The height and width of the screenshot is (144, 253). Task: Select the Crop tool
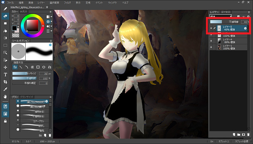tap(5, 82)
